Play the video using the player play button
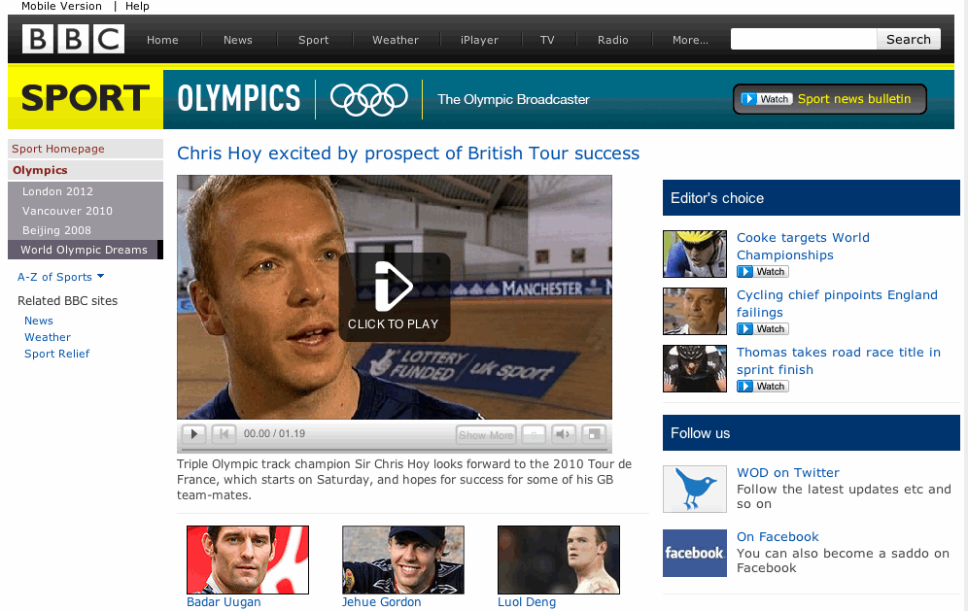Screen dimensions: 968x611 193,434
